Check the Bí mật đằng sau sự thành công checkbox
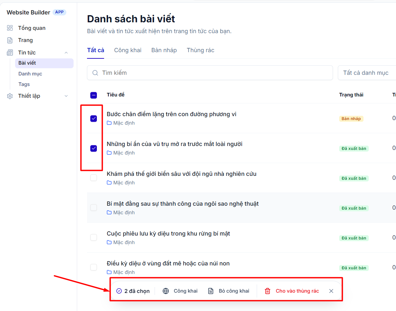The width and height of the screenshot is (396, 311). [x=94, y=207]
